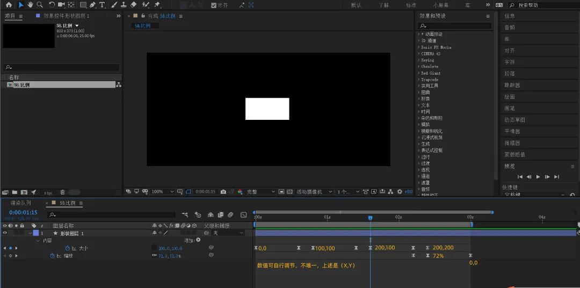Select the Pan Behind anchor point tool
580x288 pixels.
(71, 5)
